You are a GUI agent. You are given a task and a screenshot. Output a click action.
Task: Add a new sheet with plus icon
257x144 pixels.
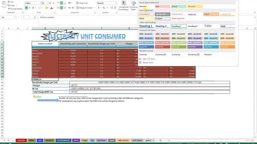pos(161,140)
